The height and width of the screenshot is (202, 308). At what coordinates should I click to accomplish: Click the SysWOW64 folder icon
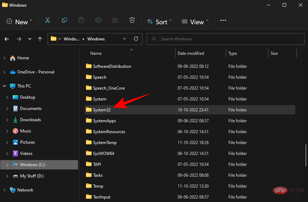[x=89, y=153]
